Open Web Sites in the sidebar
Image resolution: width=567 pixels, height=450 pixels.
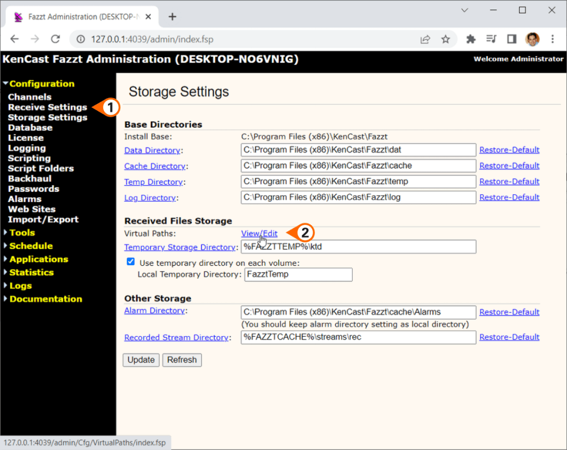coord(32,209)
